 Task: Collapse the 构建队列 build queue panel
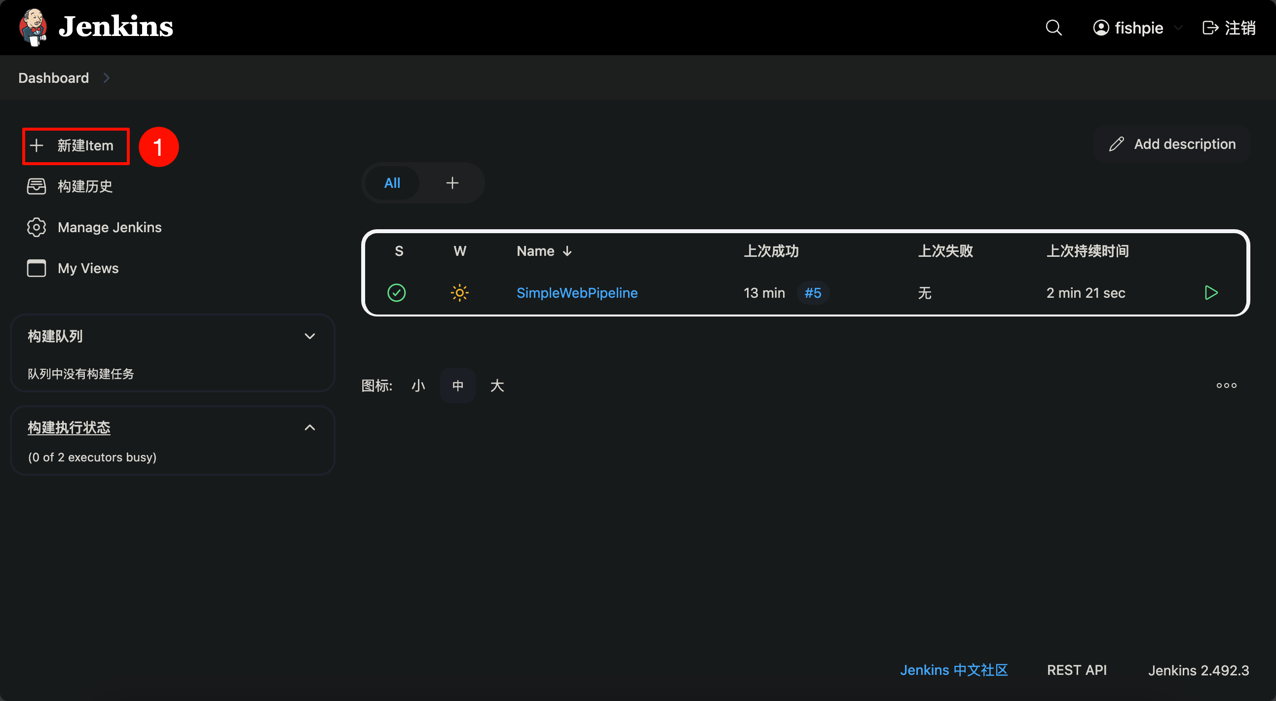[x=309, y=336]
